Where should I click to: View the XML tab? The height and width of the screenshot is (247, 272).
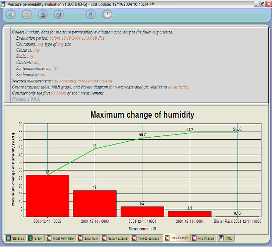tap(226, 238)
